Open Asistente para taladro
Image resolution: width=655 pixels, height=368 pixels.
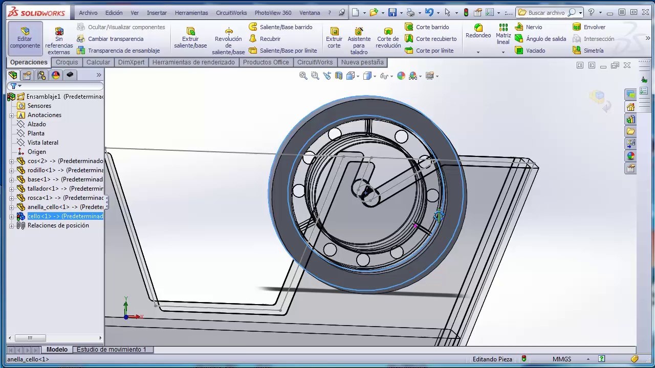pyautogui.click(x=359, y=41)
